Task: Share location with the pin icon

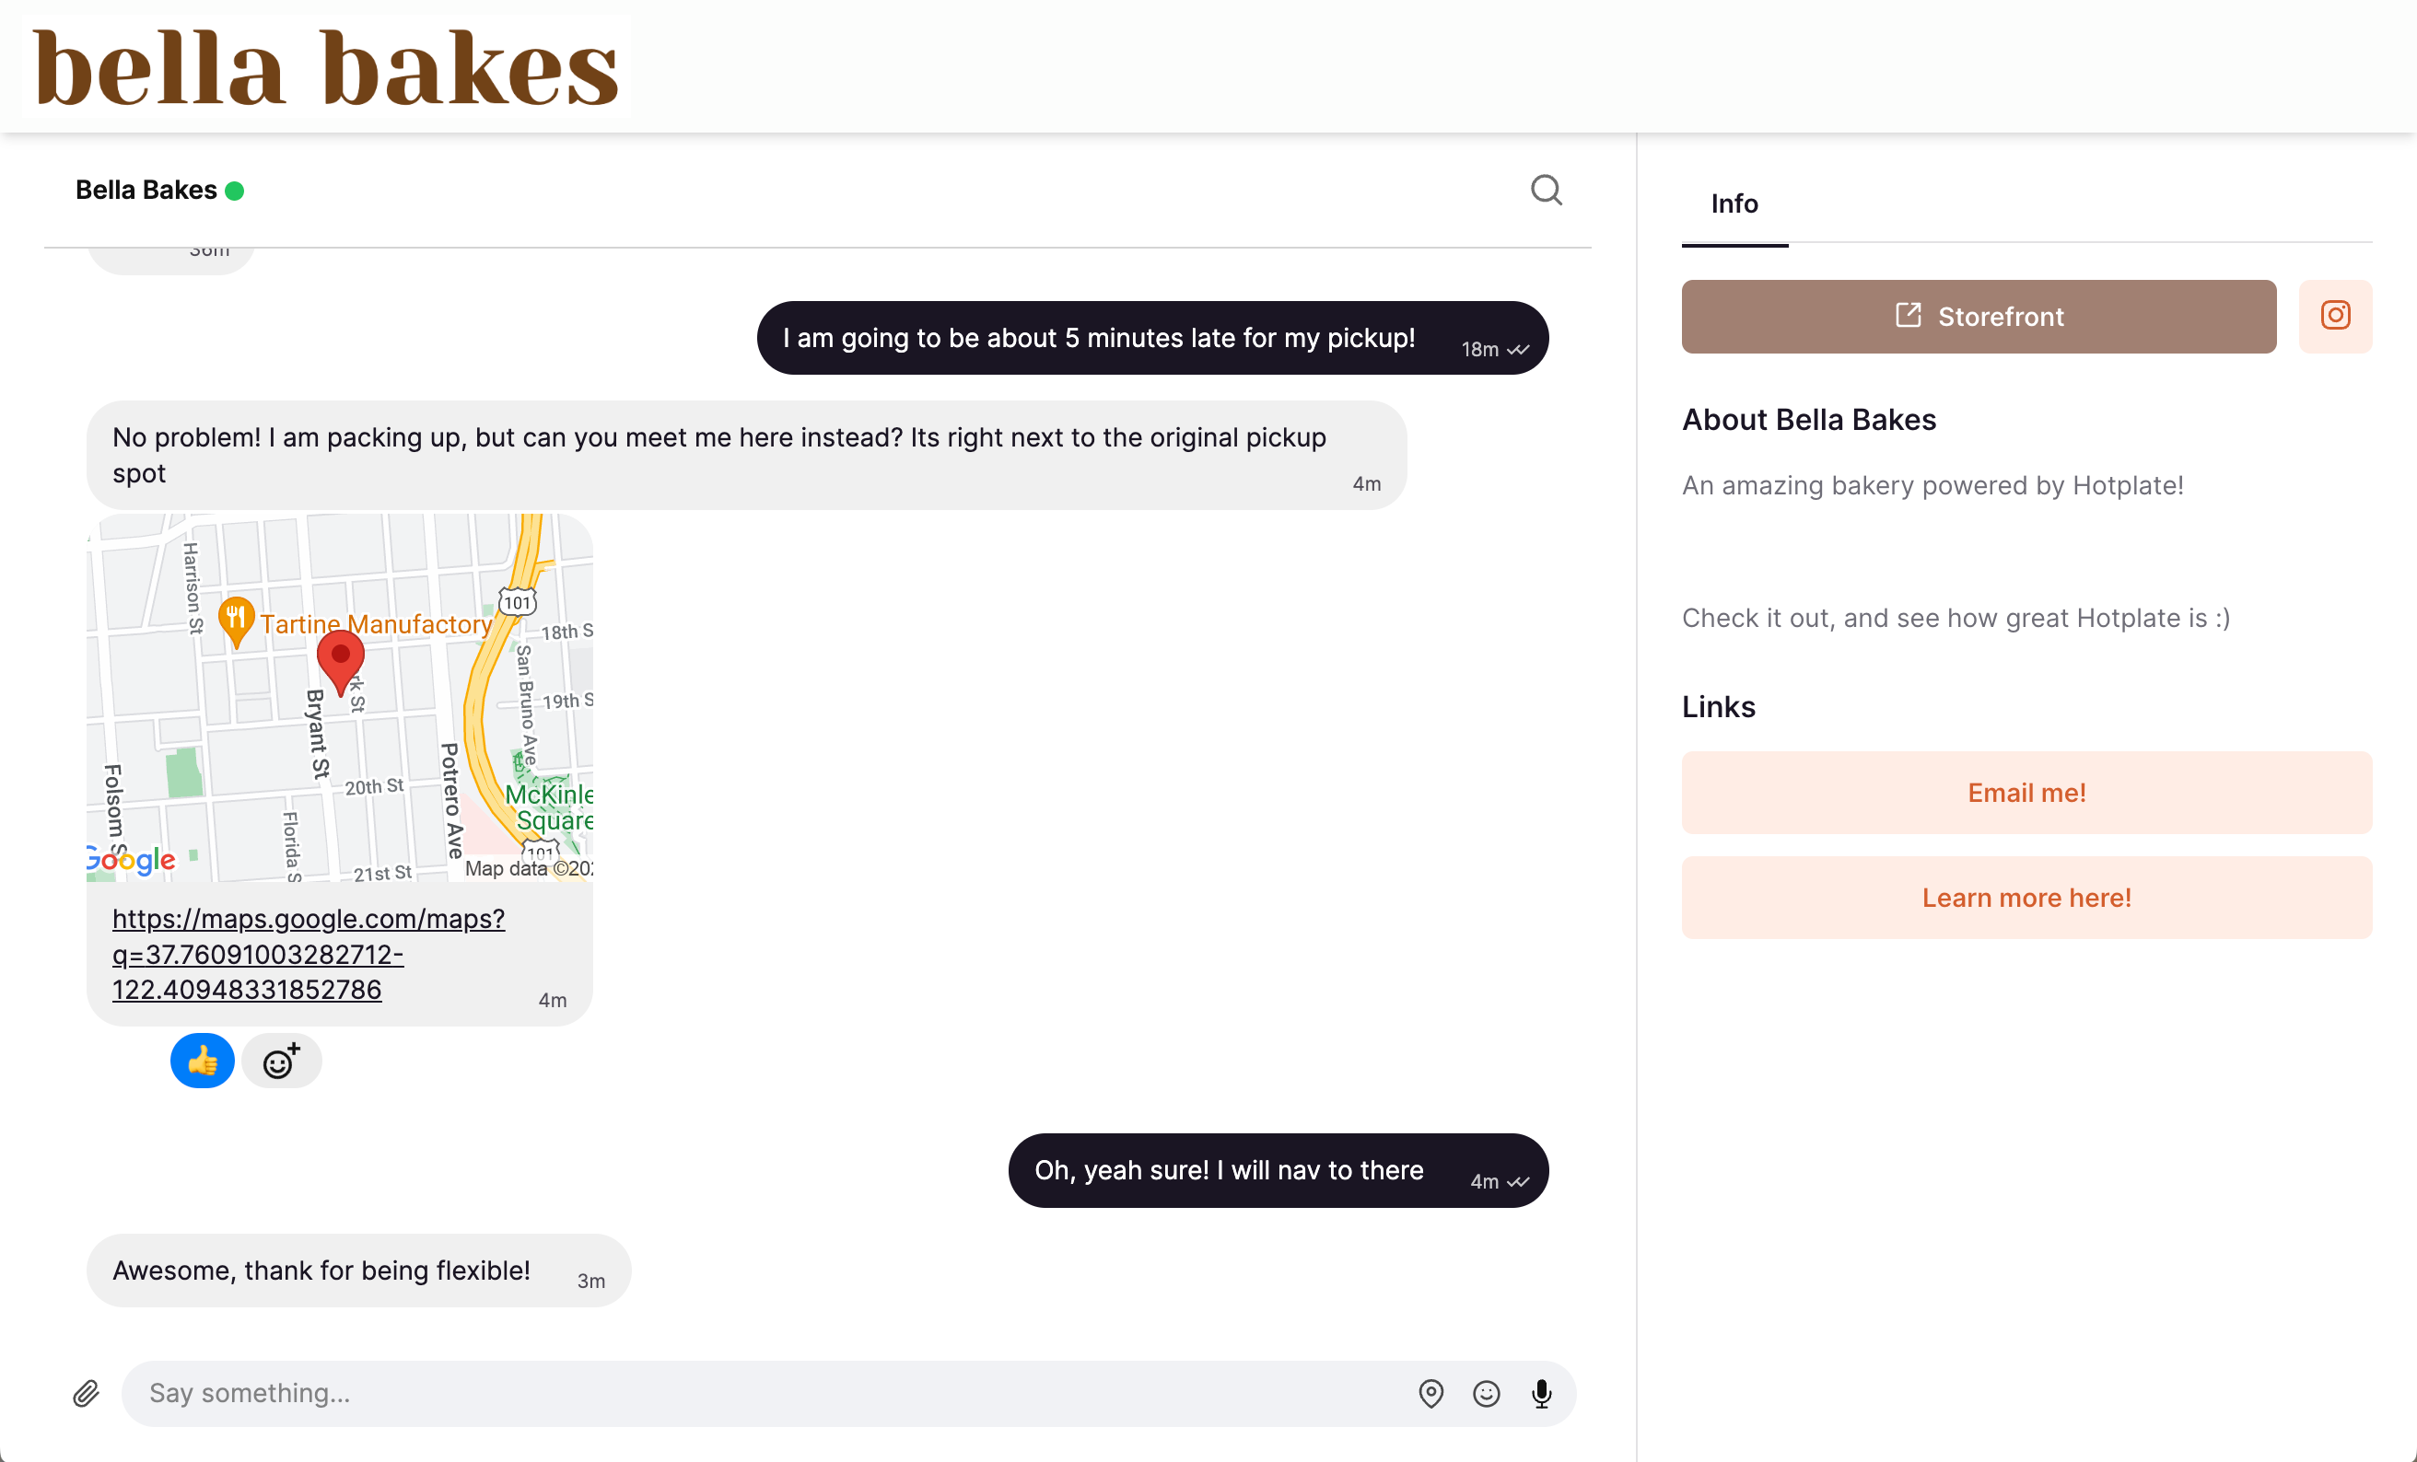Action: [x=1430, y=1392]
